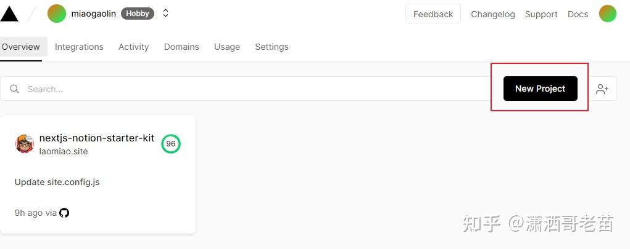Click the nextjs-notion-starter-kit project avatar
The width and height of the screenshot is (630, 249).
click(25, 144)
